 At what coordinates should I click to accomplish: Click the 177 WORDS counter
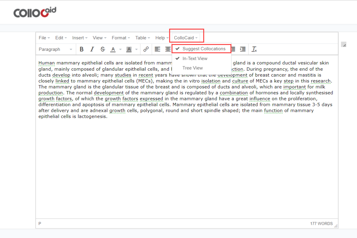321,224
